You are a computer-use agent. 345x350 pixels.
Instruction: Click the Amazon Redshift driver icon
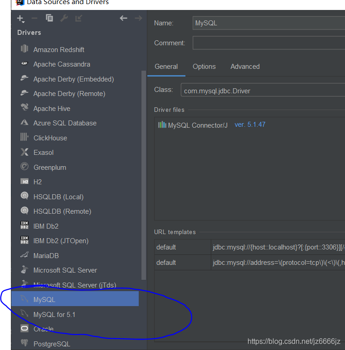pyautogui.click(x=24, y=48)
